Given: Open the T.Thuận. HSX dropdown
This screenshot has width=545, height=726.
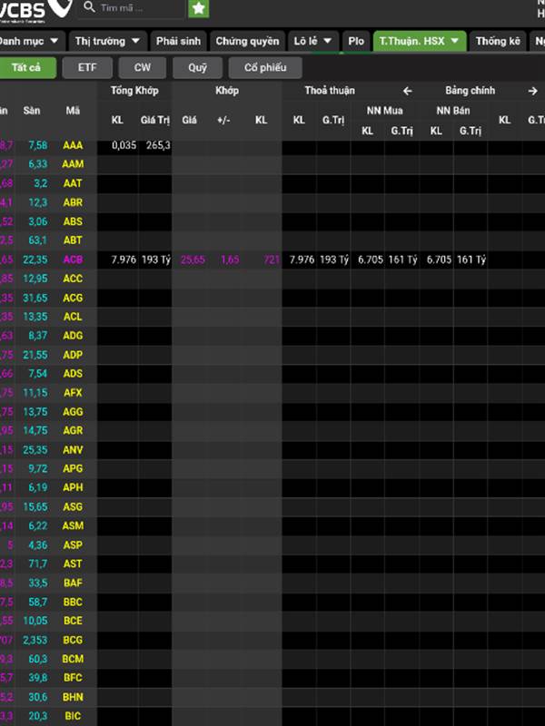Looking at the screenshot, I should click(x=419, y=41).
